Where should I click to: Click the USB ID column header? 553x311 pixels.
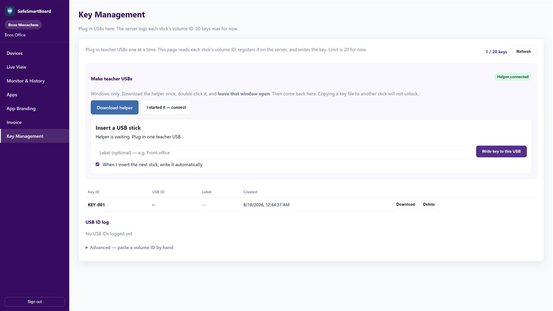click(x=158, y=192)
